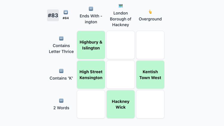Viewport: 224px width, 126px height.
Task: Click the abc icon above Contains Letter Thrice
Action: (x=61, y=39)
